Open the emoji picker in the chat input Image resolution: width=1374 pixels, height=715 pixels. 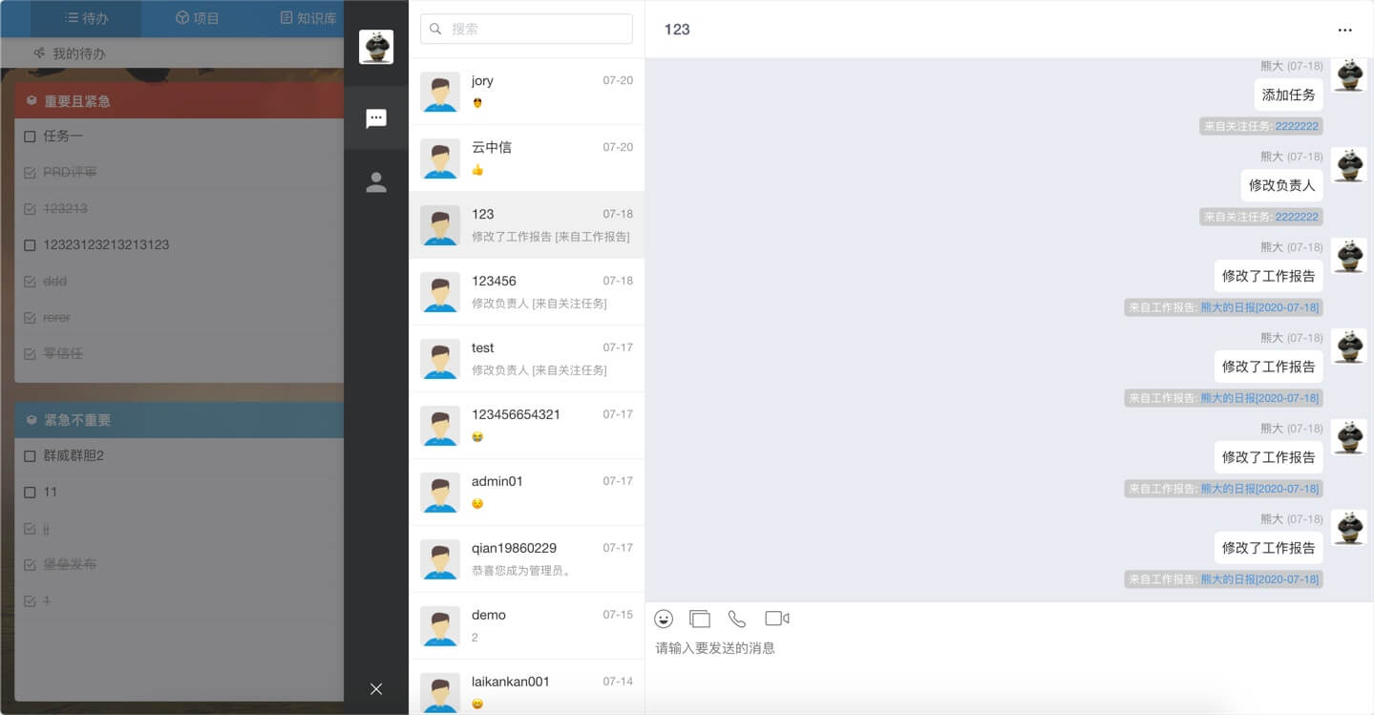pyautogui.click(x=664, y=619)
